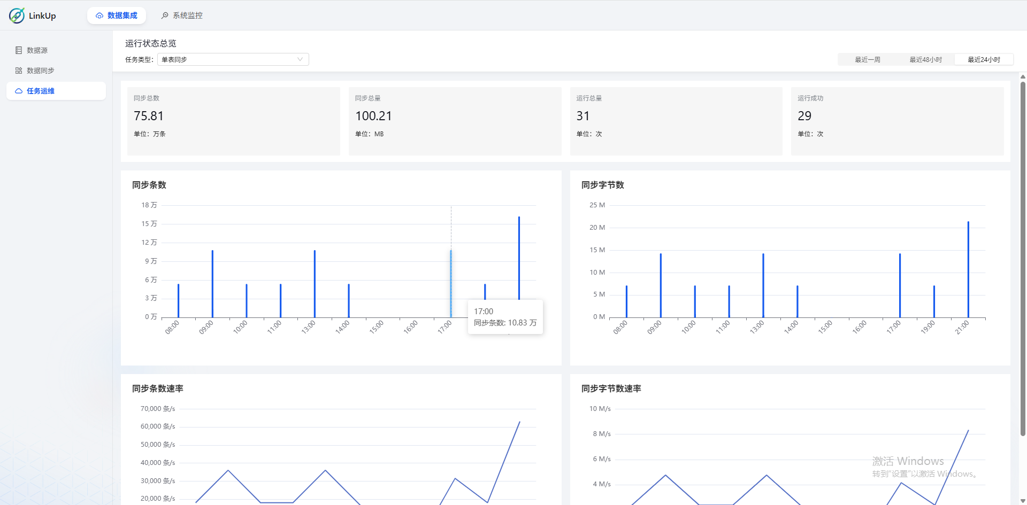This screenshot has height=505, width=1027.
Task: Click the highlighted 17:00 bar in 同步条数 chart
Action: tap(451, 284)
